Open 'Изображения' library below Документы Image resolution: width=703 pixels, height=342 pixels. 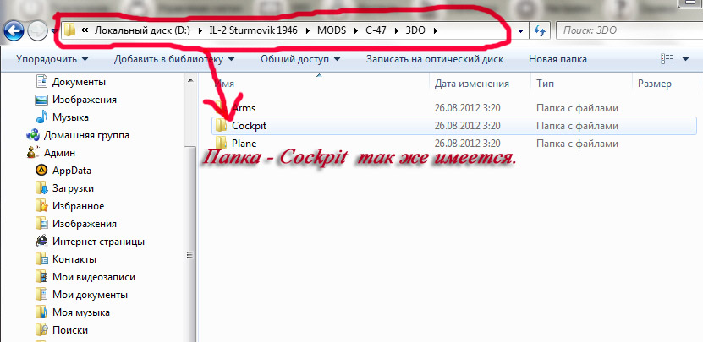click(85, 100)
